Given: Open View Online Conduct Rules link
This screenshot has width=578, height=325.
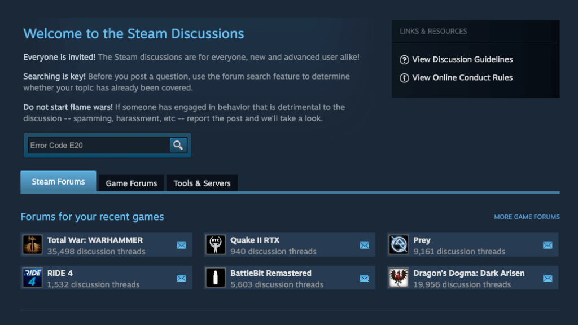Looking at the screenshot, I should (462, 77).
